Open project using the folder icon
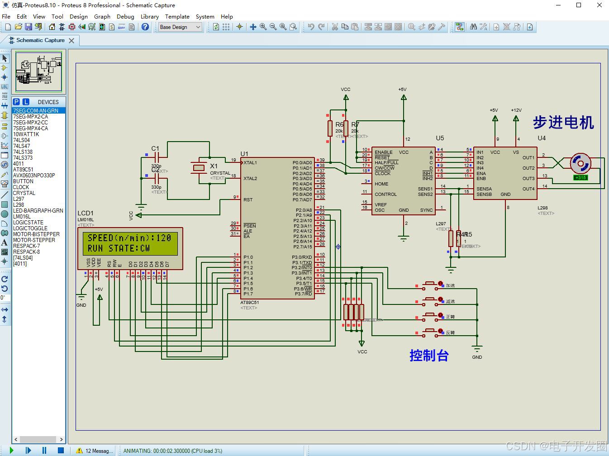This screenshot has width=609, height=456. [18, 27]
